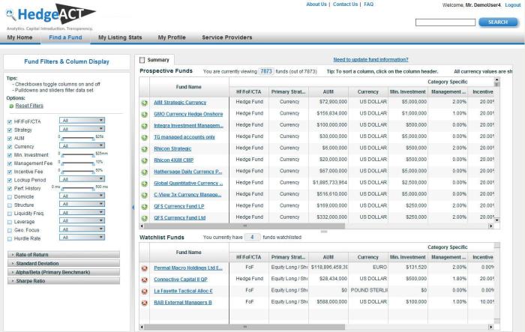Click the Logout link
525x332 pixels.
click(513, 5)
